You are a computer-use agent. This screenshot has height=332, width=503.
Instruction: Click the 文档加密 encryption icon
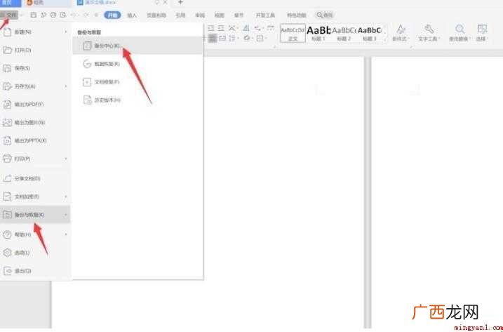pos(7,197)
